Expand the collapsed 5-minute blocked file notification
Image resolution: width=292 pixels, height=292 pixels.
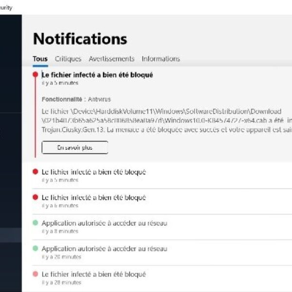pos(94,172)
